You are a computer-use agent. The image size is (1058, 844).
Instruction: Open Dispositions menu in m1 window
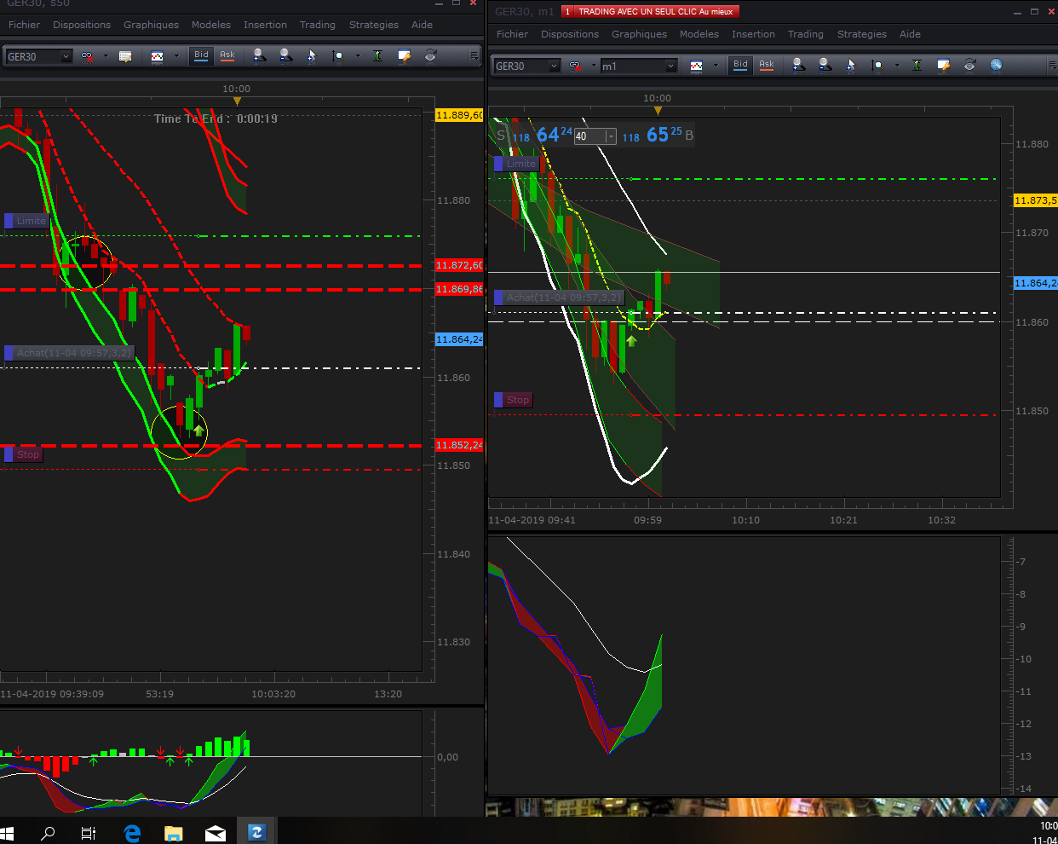point(570,34)
